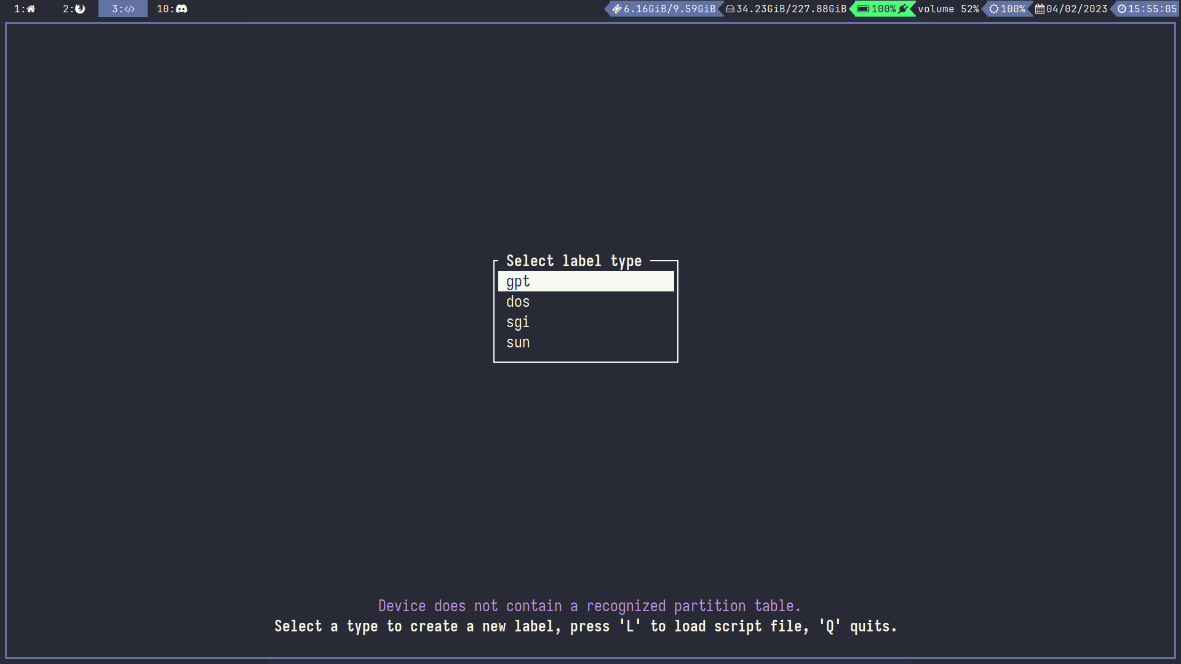Open Discord workspace 10

click(172, 9)
